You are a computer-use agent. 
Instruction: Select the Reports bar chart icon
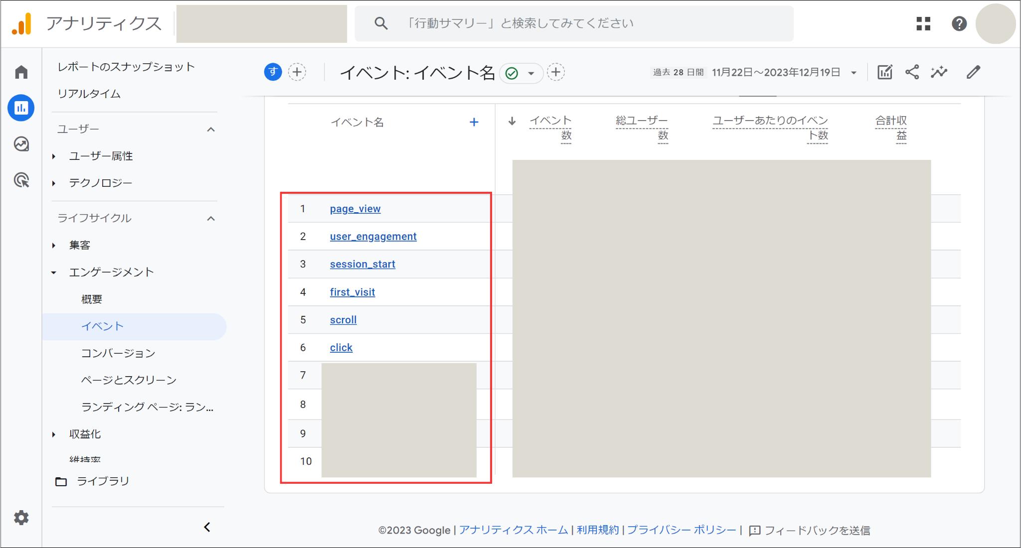pos(21,108)
